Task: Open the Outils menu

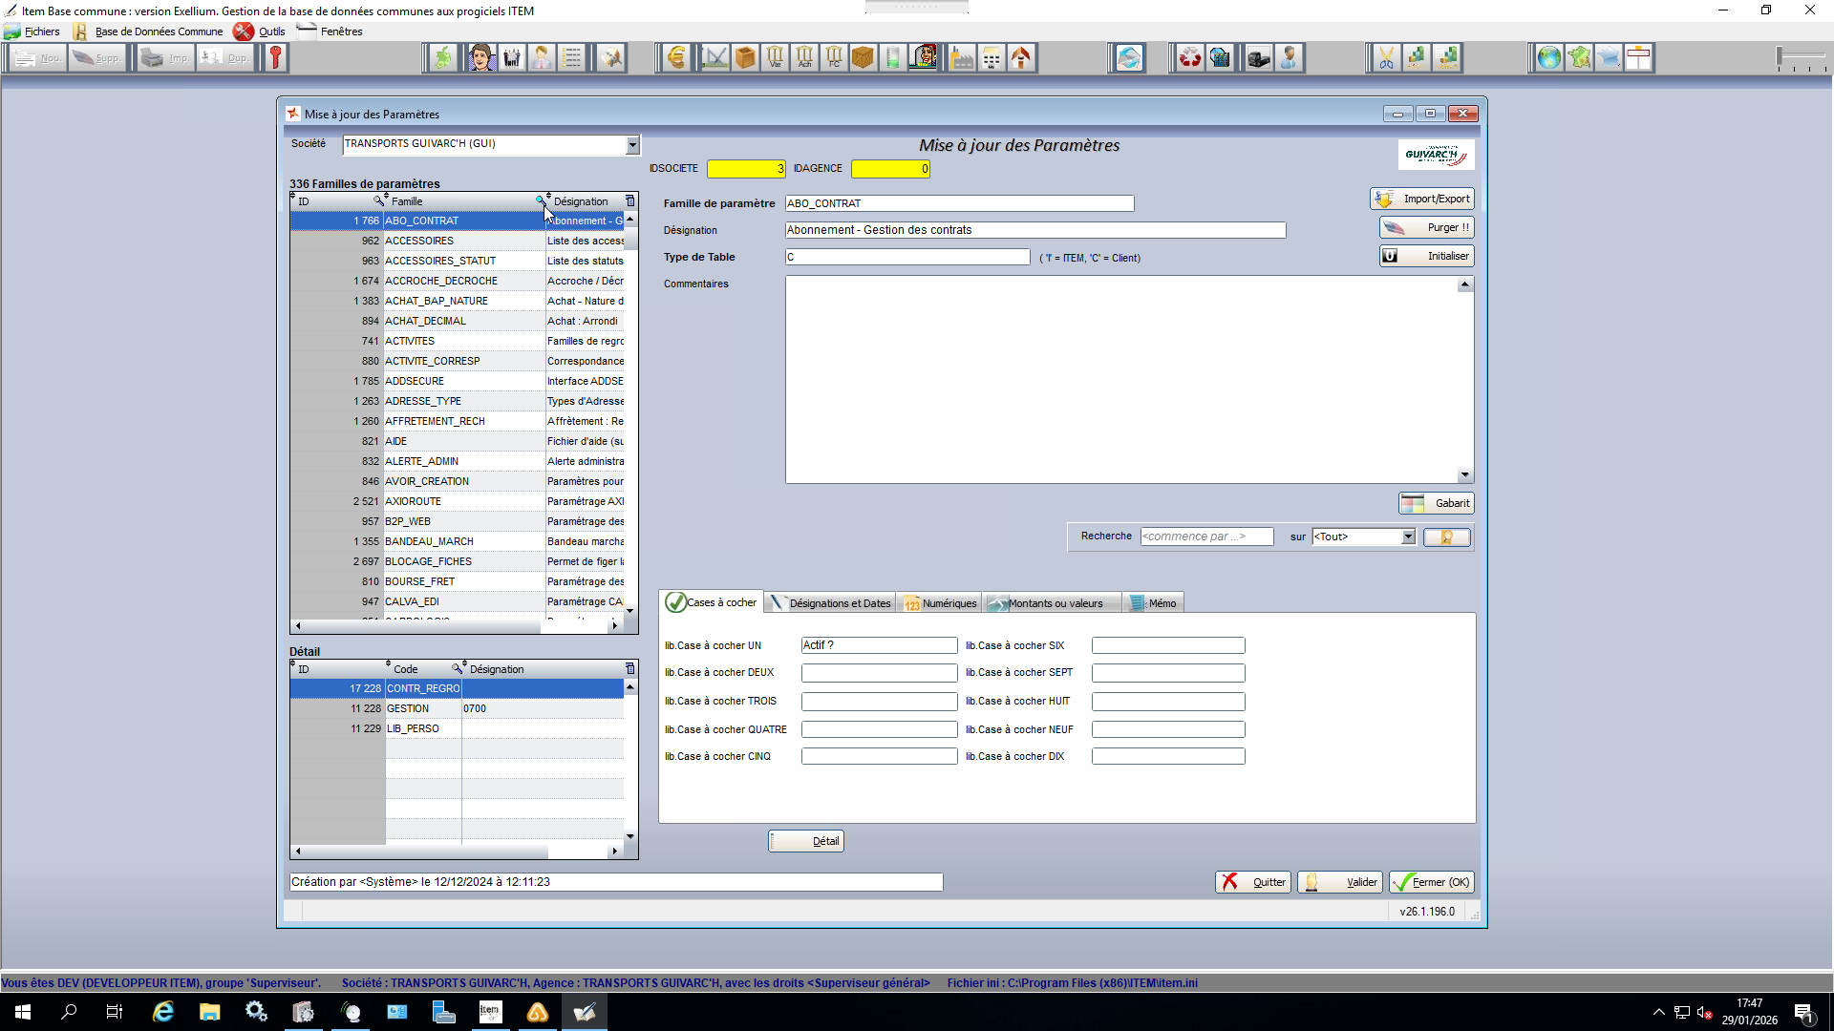Action: [x=271, y=32]
